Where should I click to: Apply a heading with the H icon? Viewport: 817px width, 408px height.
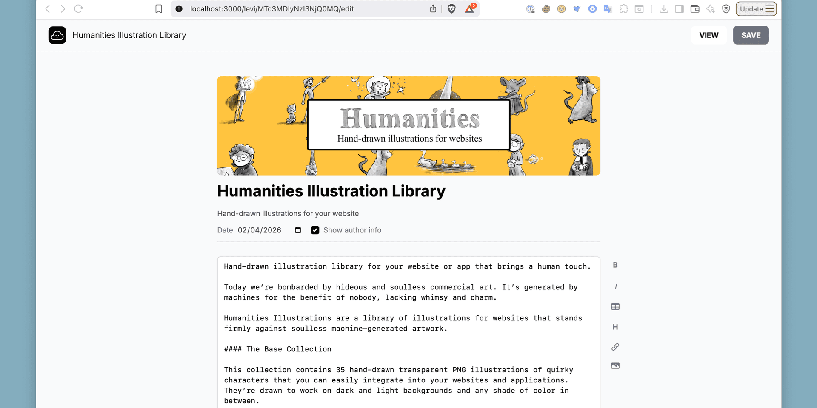click(615, 327)
